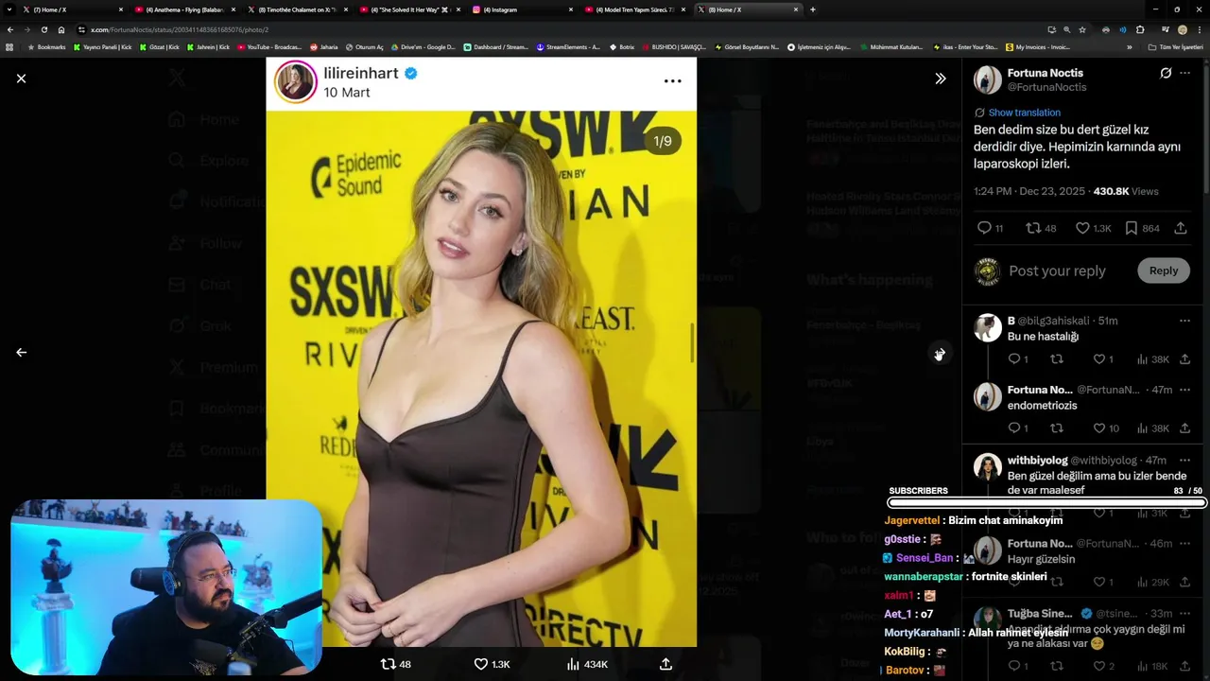Share the 'Bu ne hastalığı' reply
This screenshot has height=681, width=1210.
[x=1184, y=359]
